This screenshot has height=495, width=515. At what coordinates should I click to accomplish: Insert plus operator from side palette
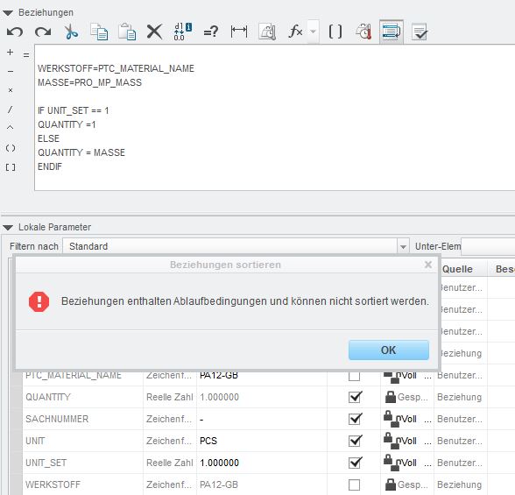11,53
